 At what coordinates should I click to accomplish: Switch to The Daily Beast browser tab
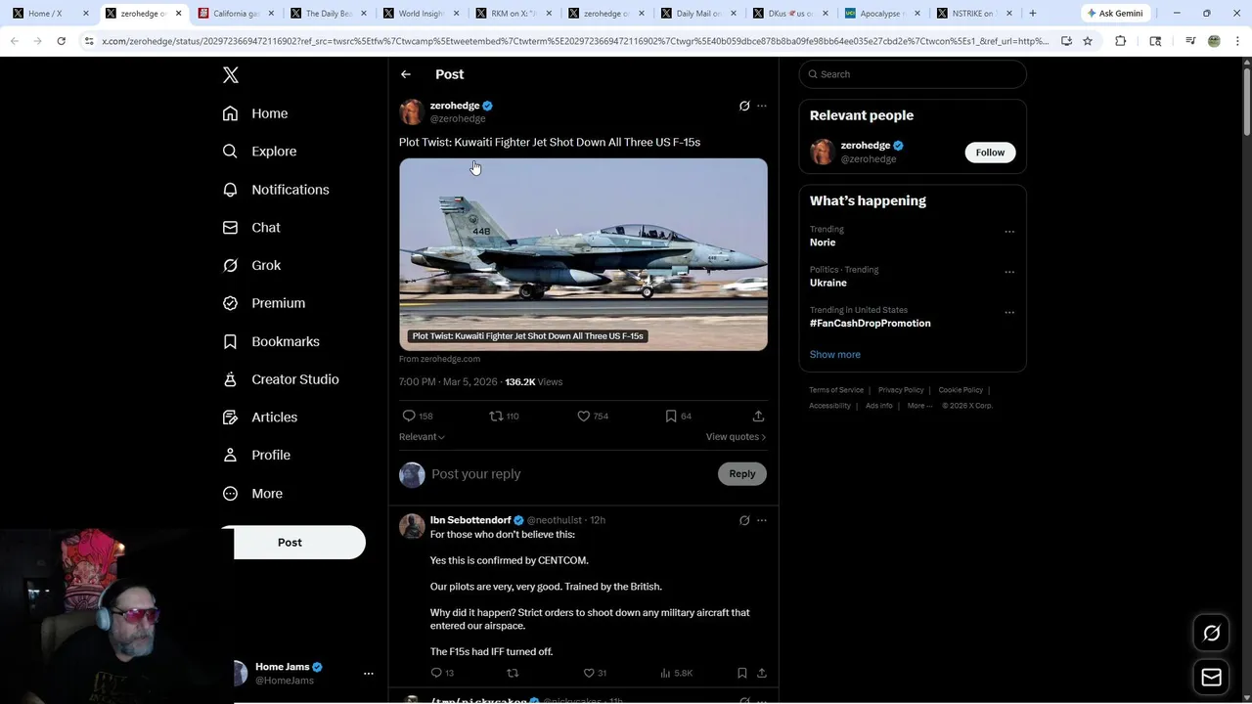(x=328, y=14)
